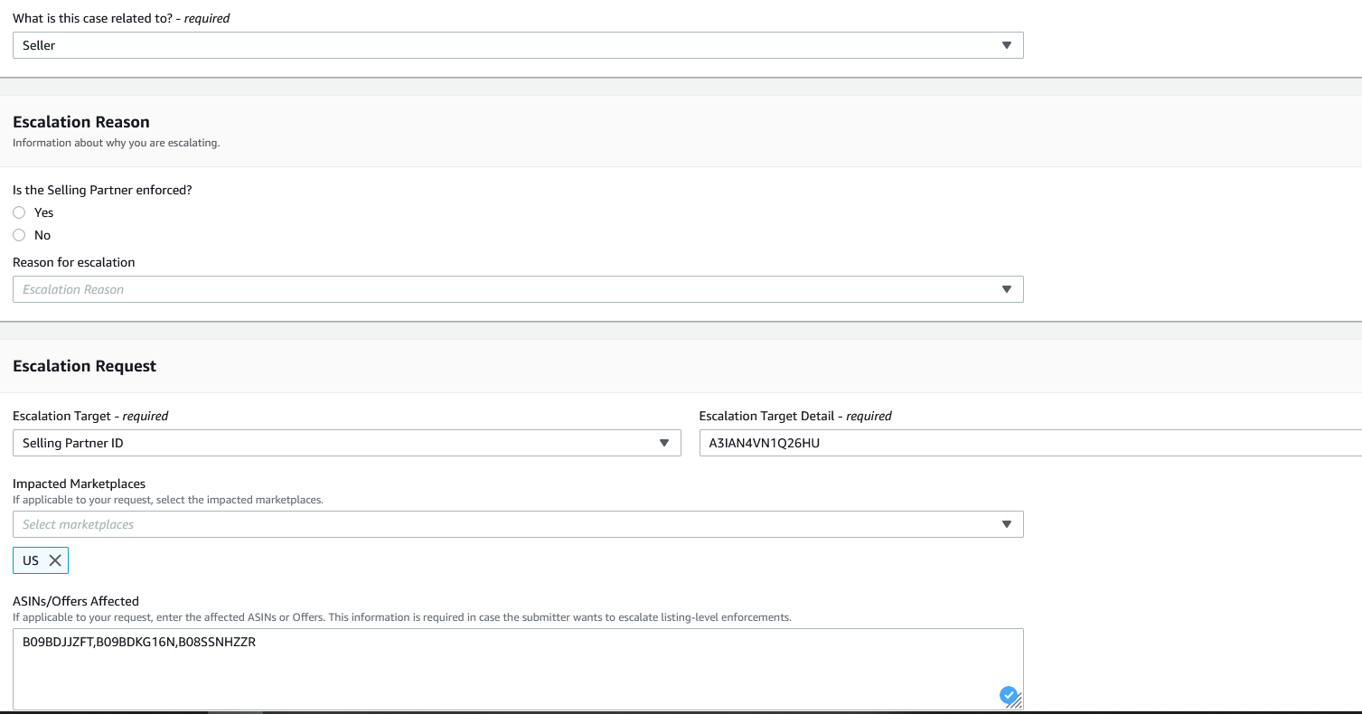Click the Reason for escalation label
Screen dimensions: 1362x714
pos(74,262)
